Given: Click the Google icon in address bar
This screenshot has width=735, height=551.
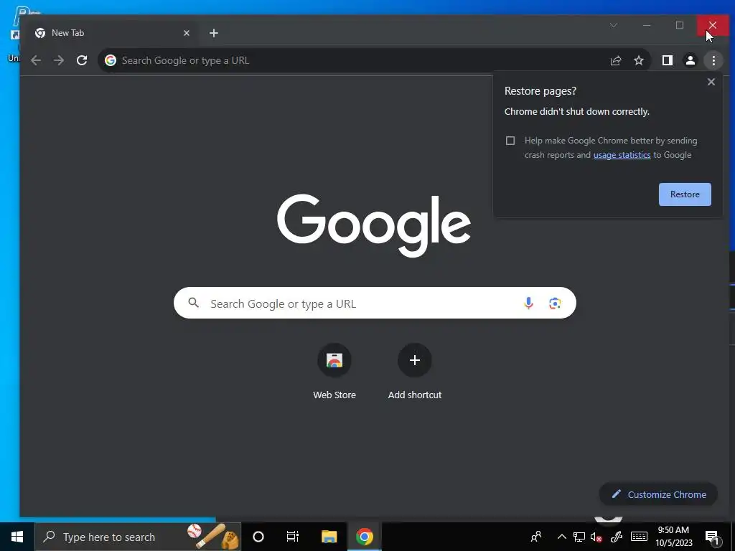Looking at the screenshot, I should pos(111,60).
